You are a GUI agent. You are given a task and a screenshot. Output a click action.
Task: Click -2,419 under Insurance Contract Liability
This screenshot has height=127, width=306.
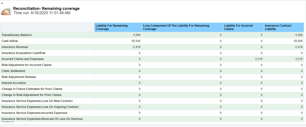299,47
